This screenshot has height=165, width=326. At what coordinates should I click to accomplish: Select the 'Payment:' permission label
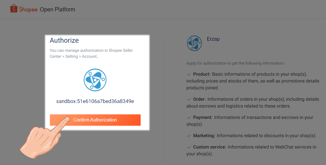coord(203,117)
